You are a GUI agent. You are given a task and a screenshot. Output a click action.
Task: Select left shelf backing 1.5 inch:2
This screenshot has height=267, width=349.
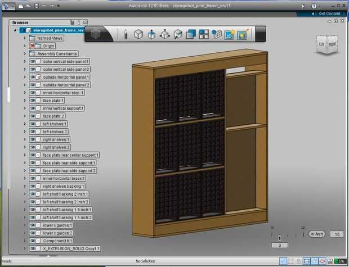[61, 218]
